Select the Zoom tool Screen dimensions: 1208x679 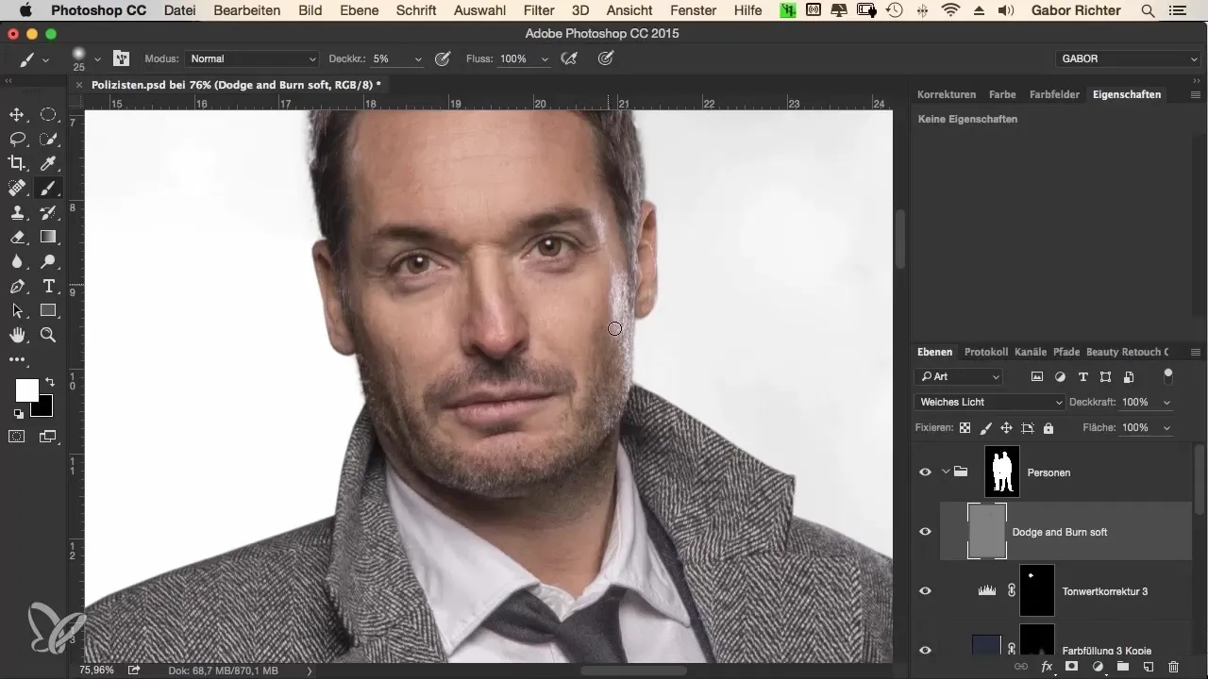click(48, 335)
